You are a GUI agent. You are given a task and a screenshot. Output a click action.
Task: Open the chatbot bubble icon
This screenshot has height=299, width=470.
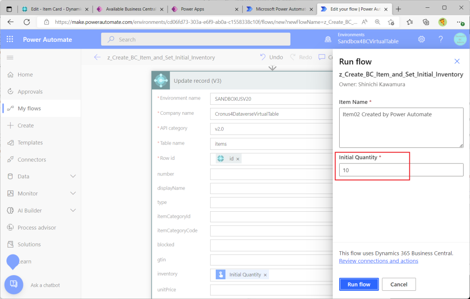coord(14,284)
